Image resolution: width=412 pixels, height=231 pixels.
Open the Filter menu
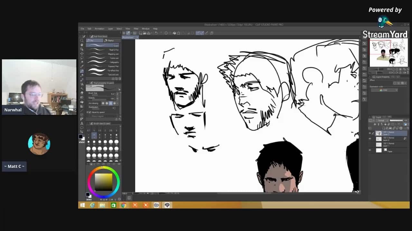pos(136,29)
